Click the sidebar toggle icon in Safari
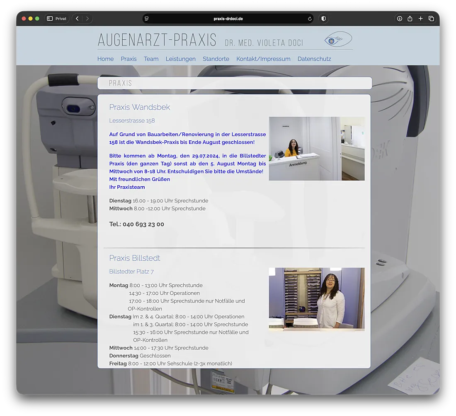 tap(50, 19)
